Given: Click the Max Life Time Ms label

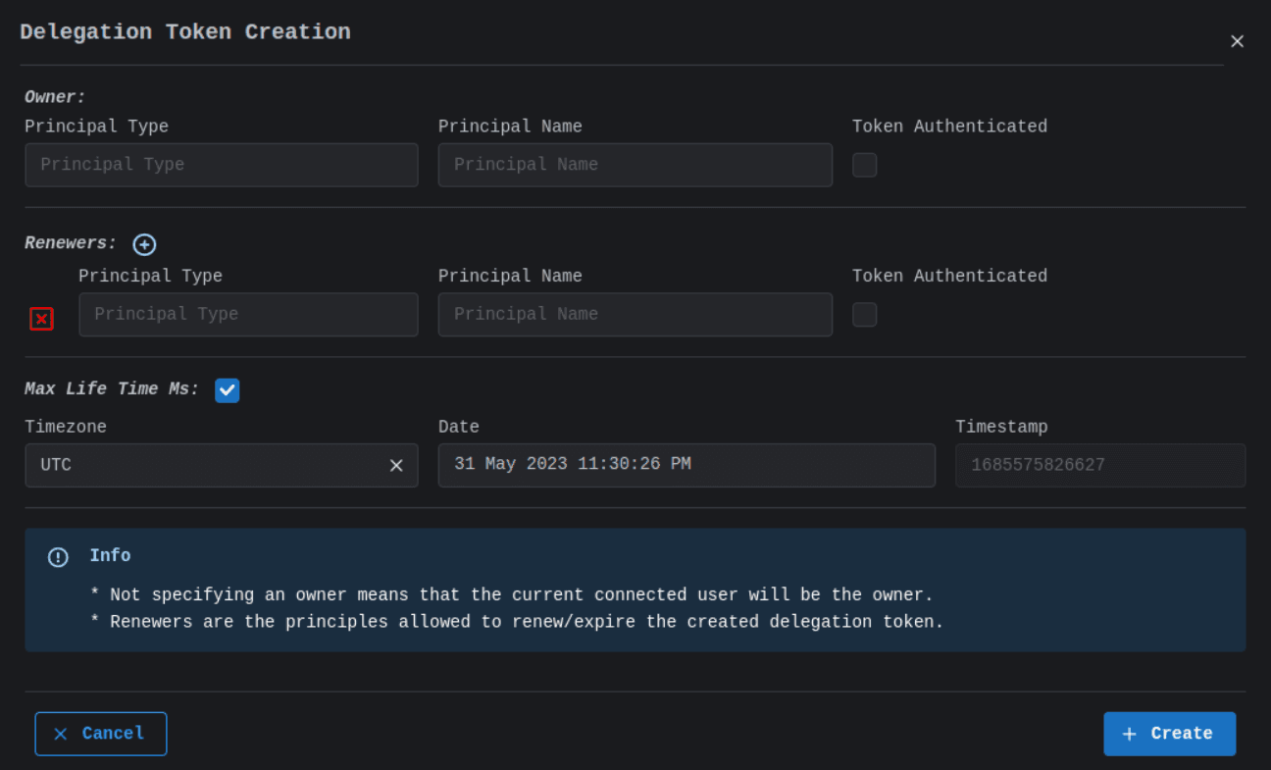Looking at the screenshot, I should coord(112,389).
